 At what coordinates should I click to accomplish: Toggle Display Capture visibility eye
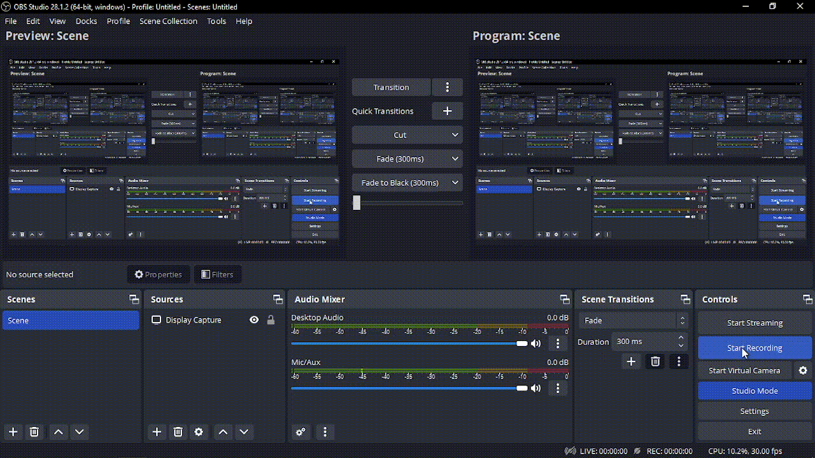[x=254, y=320]
